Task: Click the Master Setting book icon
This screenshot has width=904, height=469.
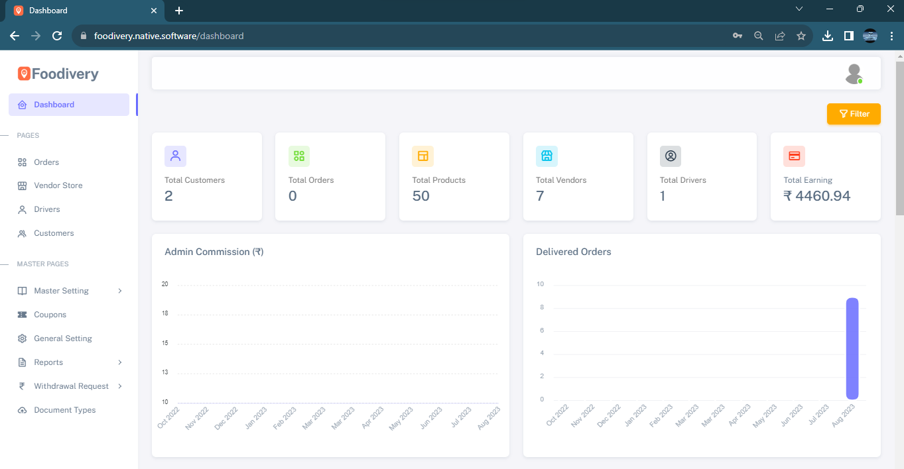Action: [x=22, y=291]
